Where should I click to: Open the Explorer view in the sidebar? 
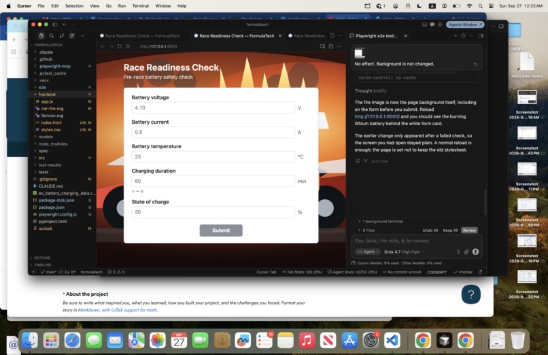pyautogui.click(x=41, y=35)
